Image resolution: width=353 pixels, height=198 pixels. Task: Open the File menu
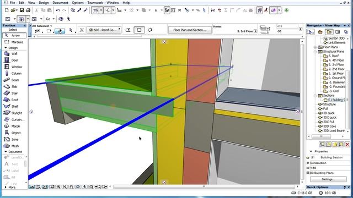[x=12, y=3]
